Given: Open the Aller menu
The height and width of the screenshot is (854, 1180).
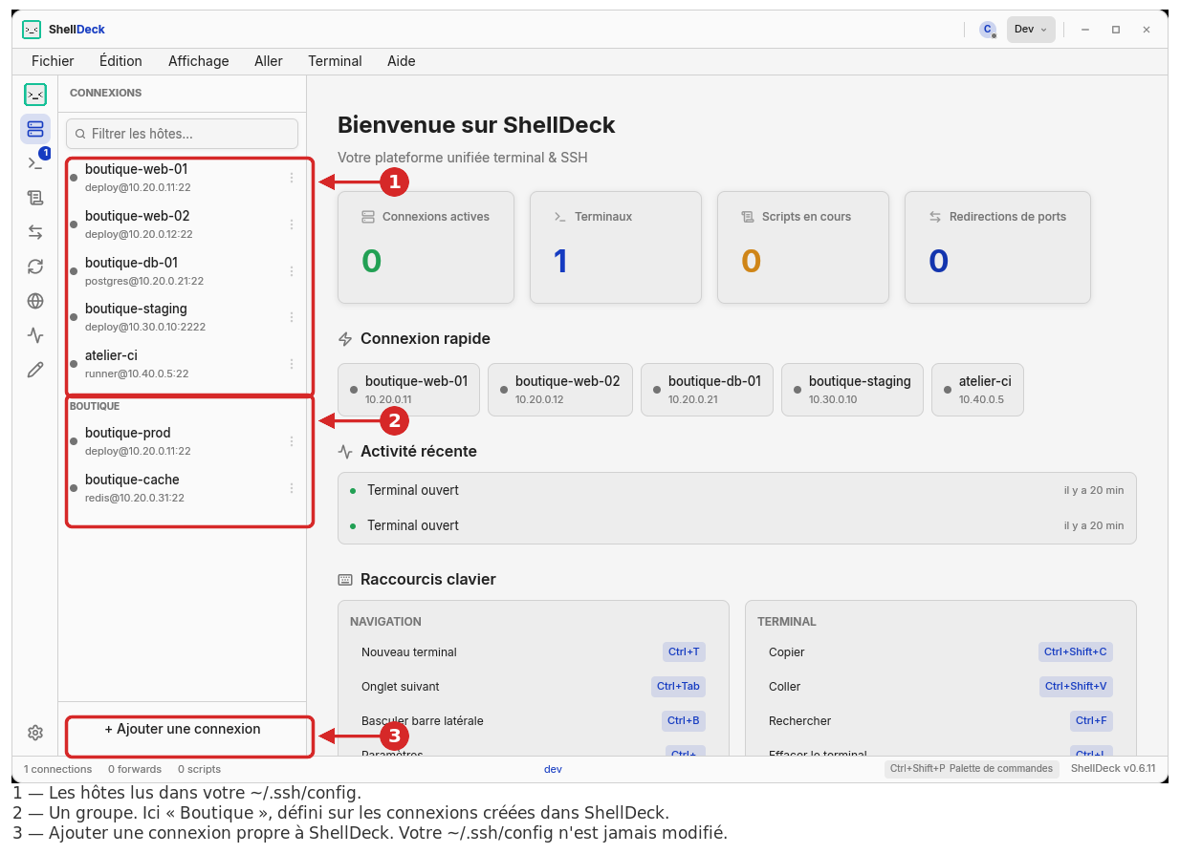Looking at the screenshot, I should click(269, 61).
